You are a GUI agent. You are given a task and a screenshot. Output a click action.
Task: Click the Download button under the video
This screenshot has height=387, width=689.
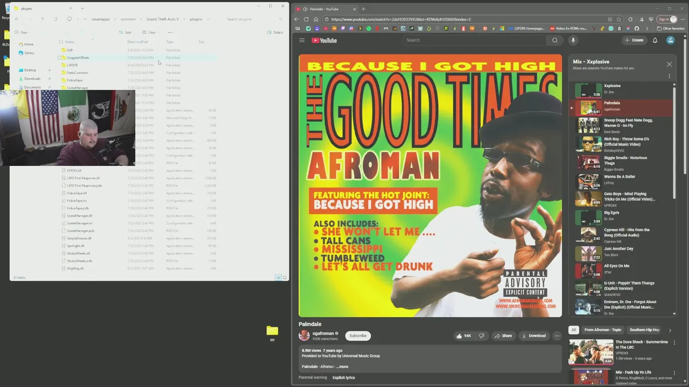(534, 336)
